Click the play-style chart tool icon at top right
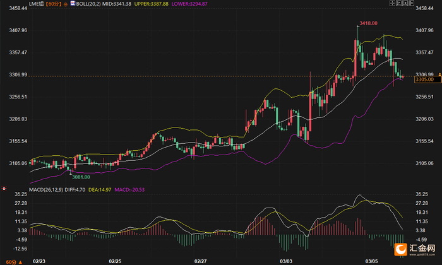This screenshot has height=265, width=442. point(405,3)
